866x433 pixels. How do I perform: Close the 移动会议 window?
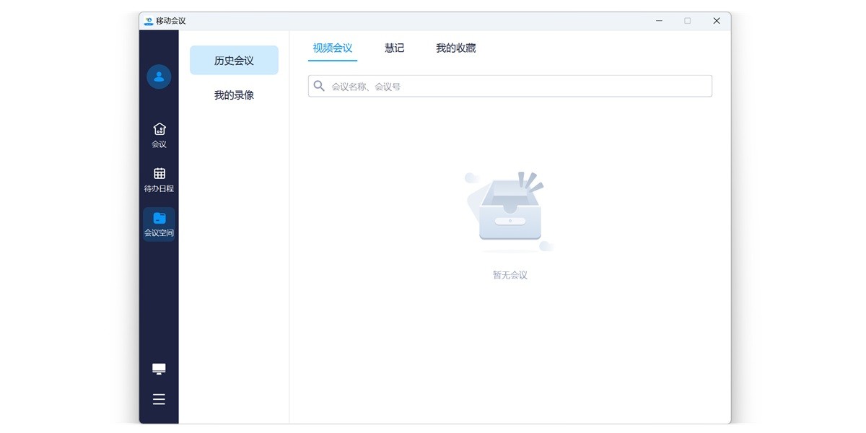(716, 21)
